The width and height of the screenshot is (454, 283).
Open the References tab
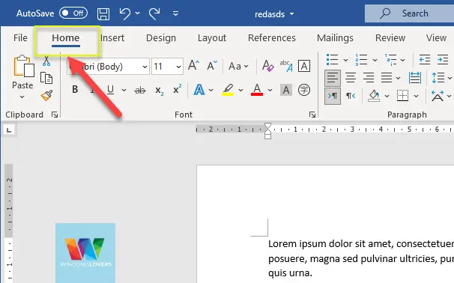click(x=272, y=38)
